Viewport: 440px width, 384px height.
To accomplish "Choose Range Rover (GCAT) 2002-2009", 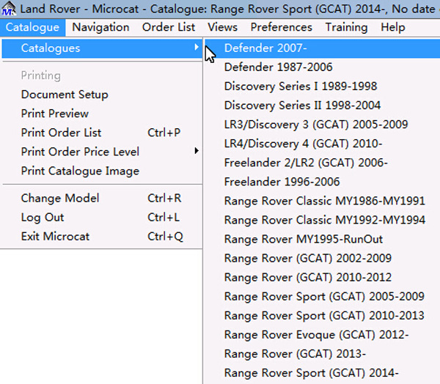I will point(323,259).
